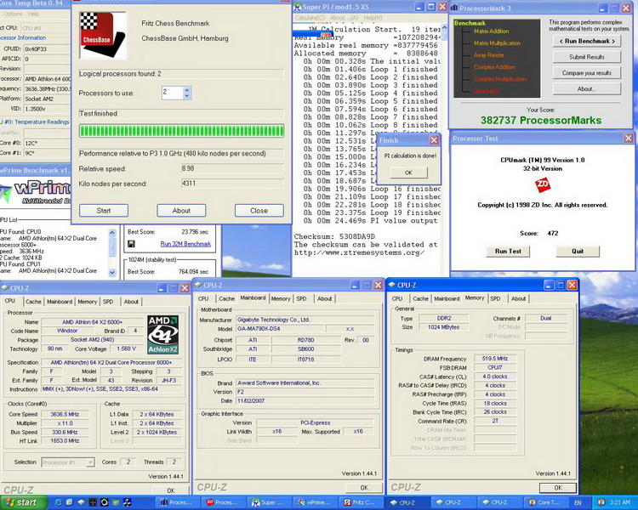Switch to Core Temp via the taskbar
Screen dimensions: 638x510
point(545,502)
